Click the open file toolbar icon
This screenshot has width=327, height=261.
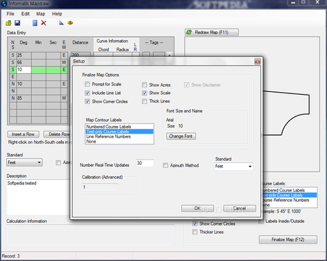pos(8,23)
